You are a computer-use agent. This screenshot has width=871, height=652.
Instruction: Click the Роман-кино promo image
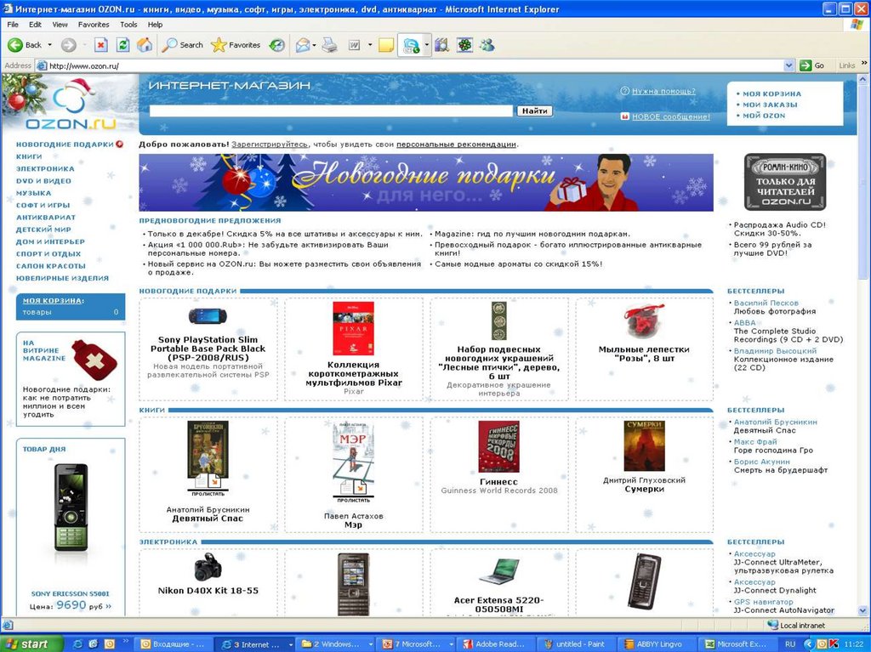click(x=785, y=182)
